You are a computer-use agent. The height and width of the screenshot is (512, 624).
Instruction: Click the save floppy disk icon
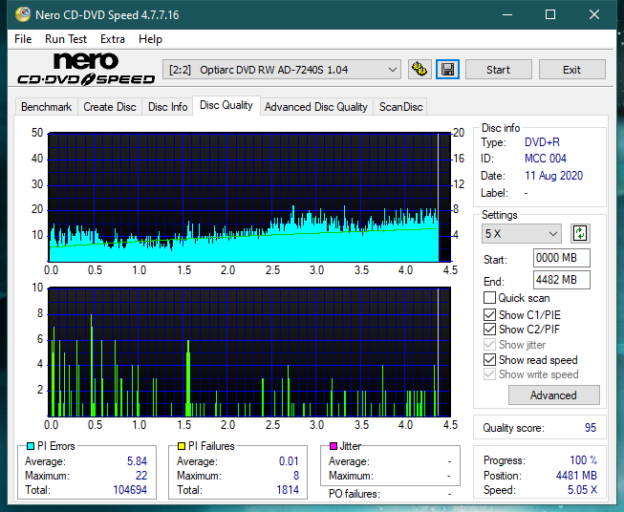[x=448, y=70]
